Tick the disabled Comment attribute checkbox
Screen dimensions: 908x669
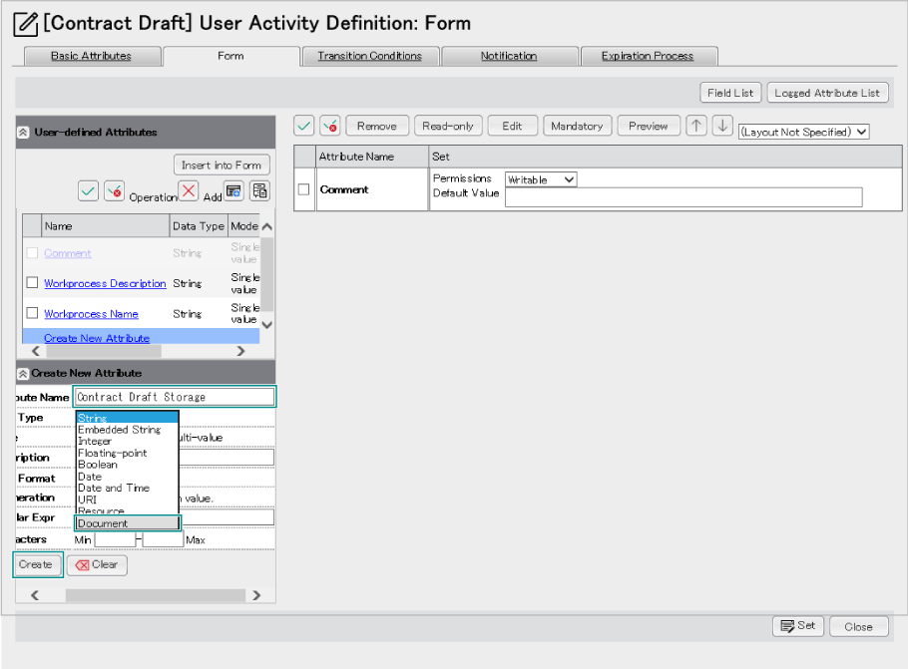coord(32,253)
